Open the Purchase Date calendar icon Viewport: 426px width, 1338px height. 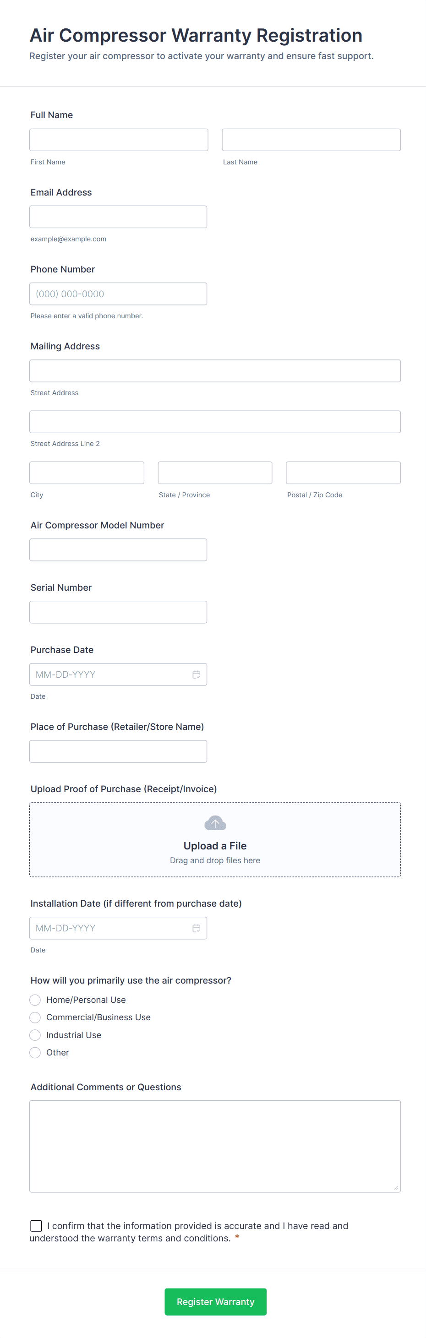(x=197, y=674)
